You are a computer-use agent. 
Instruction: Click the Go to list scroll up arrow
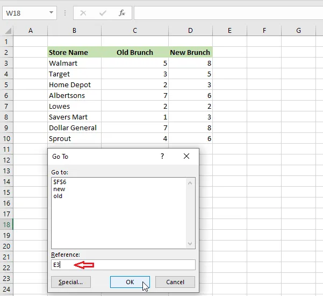pyautogui.click(x=190, y=183)
